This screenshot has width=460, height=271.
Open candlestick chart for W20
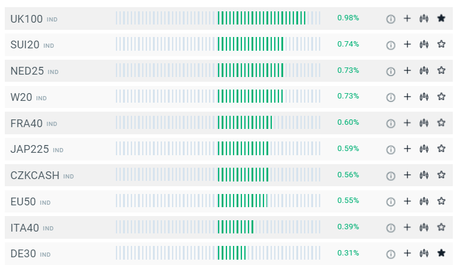[x=424, y=97]
